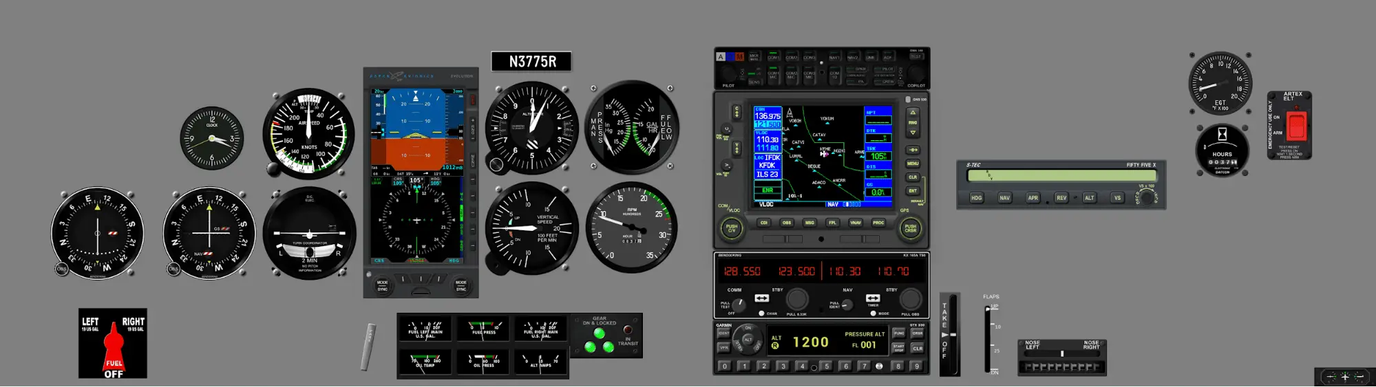Click digit 7 on the transponder keypad
The height and width of the screenshot is (387, 1376).
(x=865, y=366)
